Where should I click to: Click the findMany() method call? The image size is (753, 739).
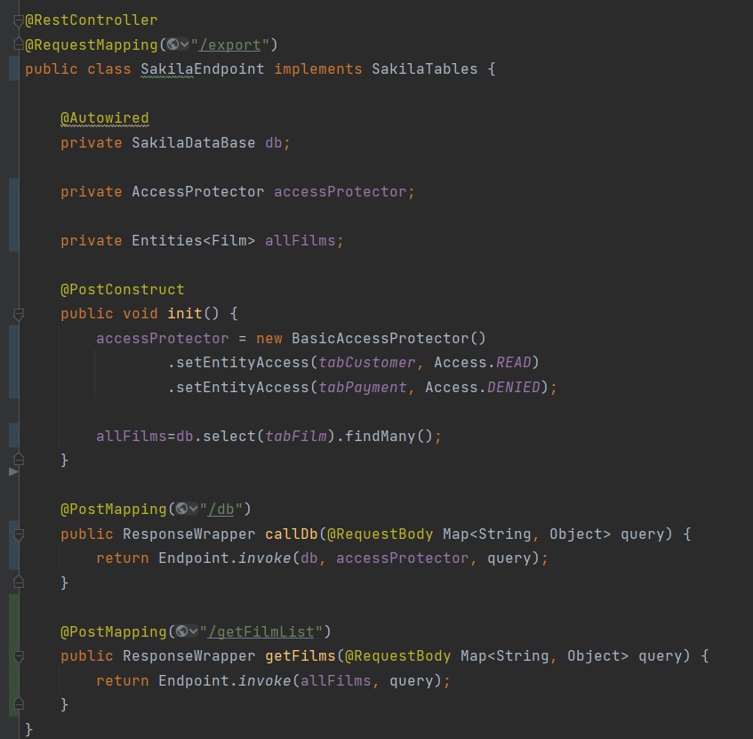point(389,437)
